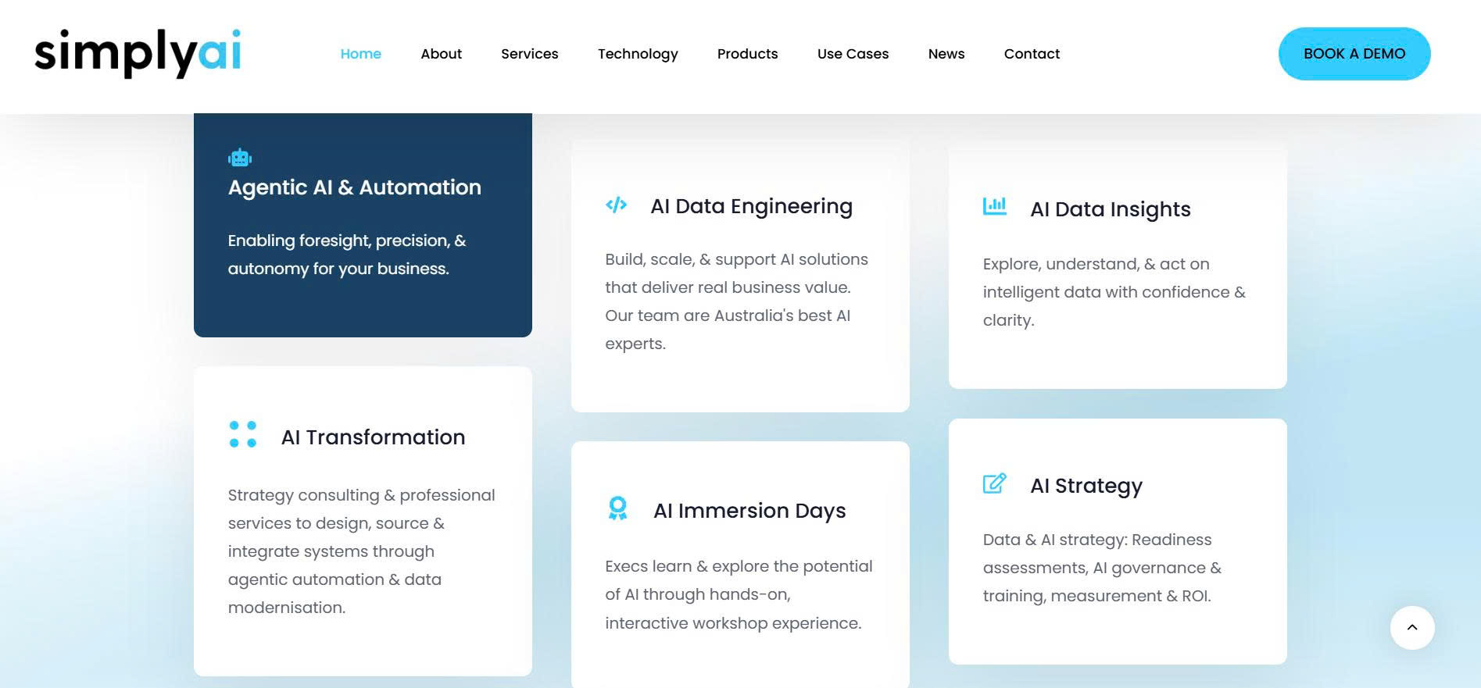
Task: Click text 'Enabling foresight, precision, &'
Action: tap(347, 241)
